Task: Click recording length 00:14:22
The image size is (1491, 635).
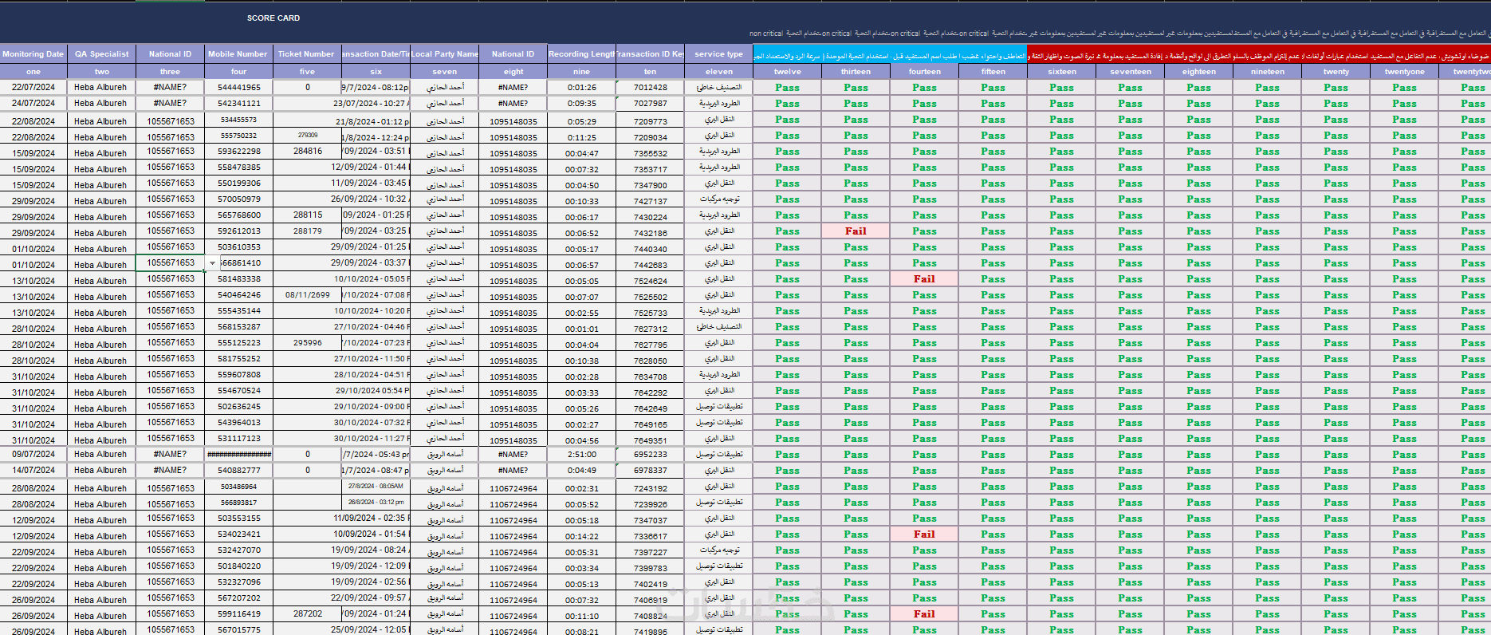Action: (581, 536)
